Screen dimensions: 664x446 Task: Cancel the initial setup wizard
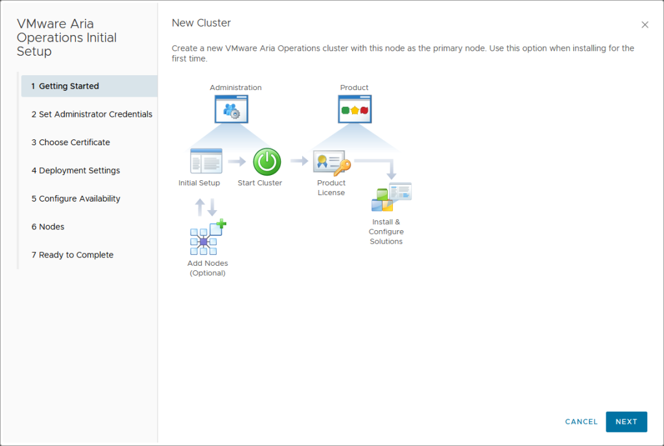pos(581,421)
